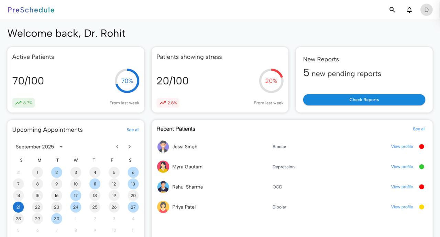Viewport: 440px width, 237px height.
Task: Go to previous month in calendar
Action: click(x=117, y=147)
